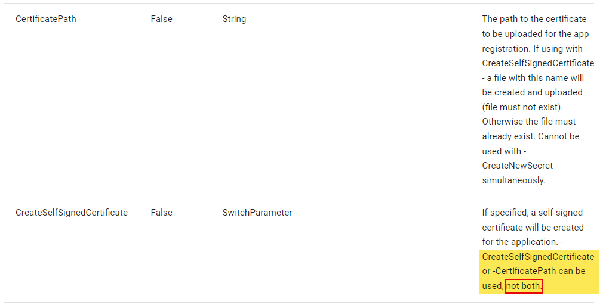Click the CreateNewSecret text in description
Viewport: 606px width, 305px height.
(x=518, y=166)
